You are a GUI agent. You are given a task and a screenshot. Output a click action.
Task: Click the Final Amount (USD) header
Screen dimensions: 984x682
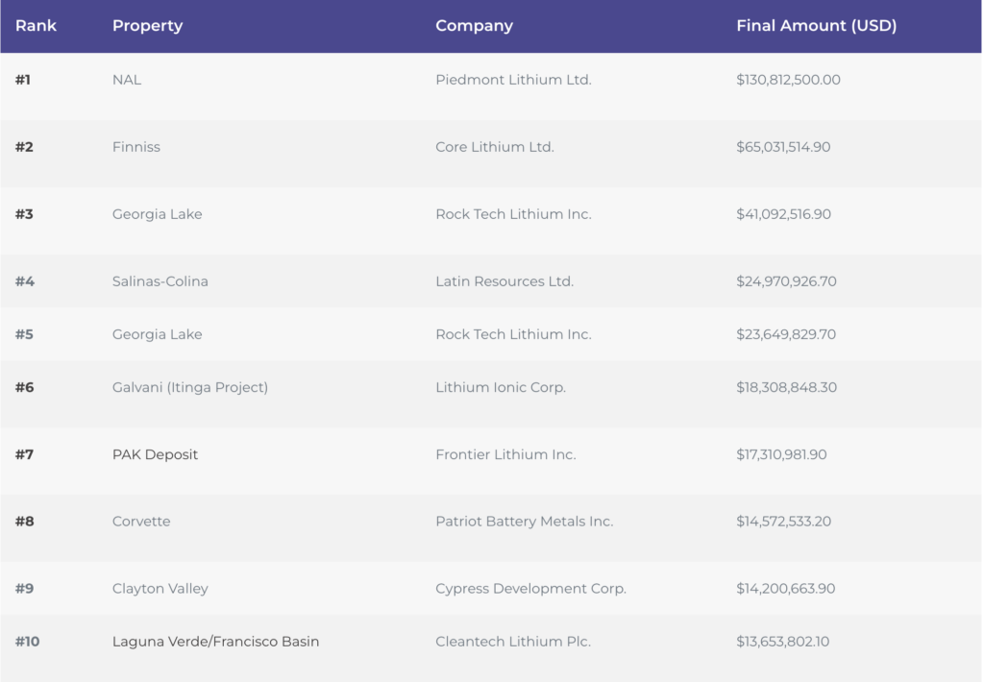(816, 26)
